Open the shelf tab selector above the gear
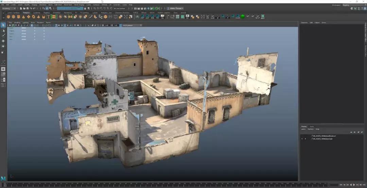Screen dimensions: 367x188 pyautogui.click(x=3, y=13)
